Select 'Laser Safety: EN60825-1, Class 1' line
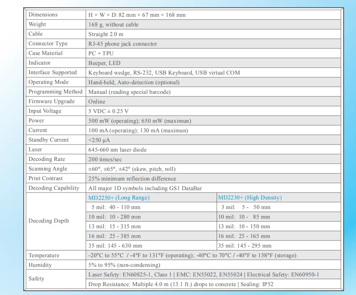Image resolution: width=356 pixels, height=295 pixels. (x=130, y=275)
